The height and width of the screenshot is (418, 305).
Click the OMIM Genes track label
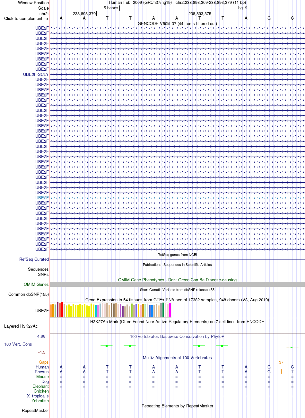(x=36, y=284)
